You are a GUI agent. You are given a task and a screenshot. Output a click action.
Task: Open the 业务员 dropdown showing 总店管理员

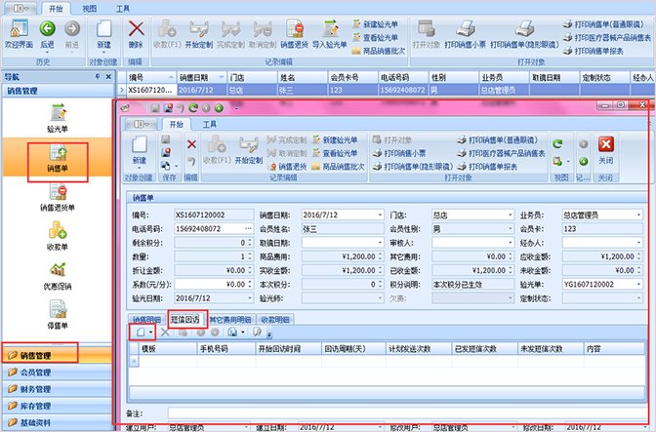click(638, 216)
